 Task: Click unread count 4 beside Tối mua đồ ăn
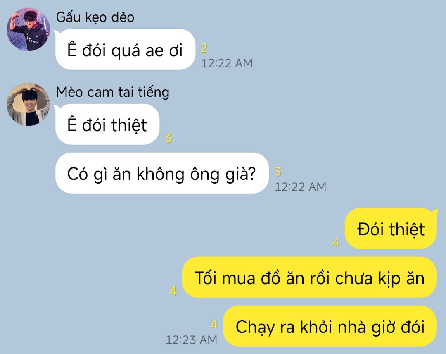(x=173, y=291)
